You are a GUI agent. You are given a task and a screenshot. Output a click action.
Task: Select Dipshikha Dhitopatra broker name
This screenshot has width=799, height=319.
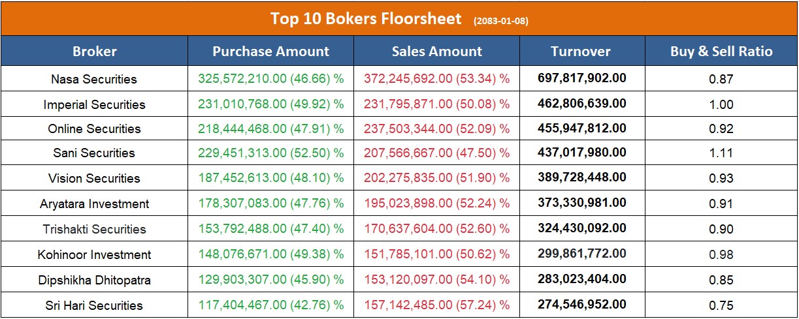click(94, 280)
